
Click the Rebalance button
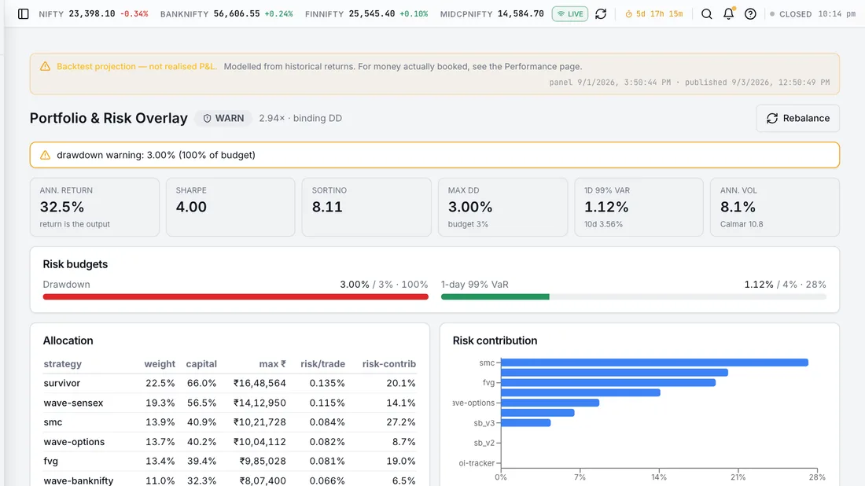click(797, 118)
